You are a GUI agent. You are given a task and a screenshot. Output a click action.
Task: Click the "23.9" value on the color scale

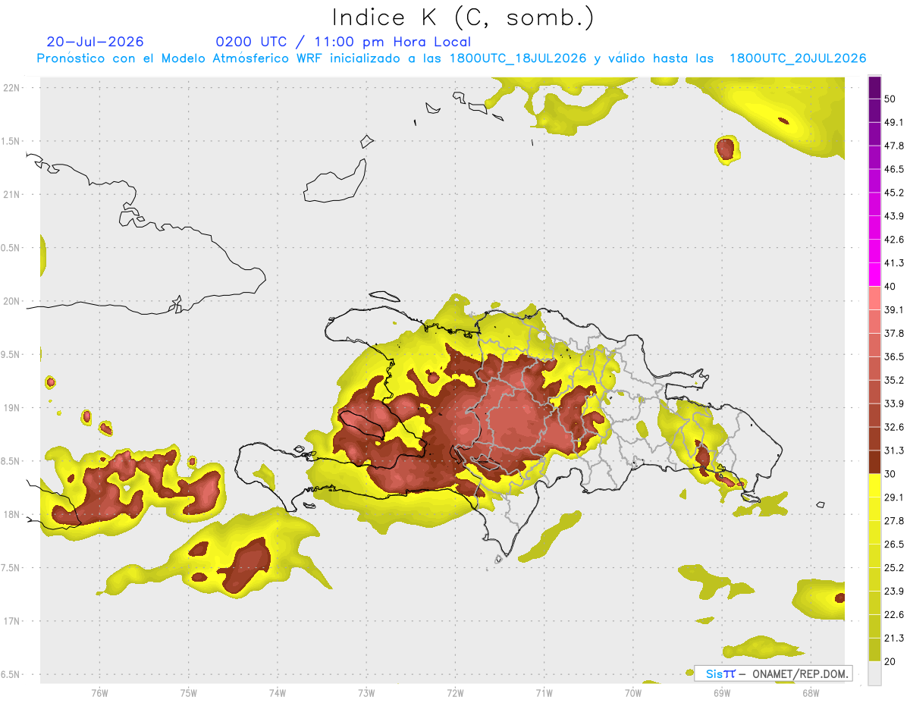pos(894,592)
